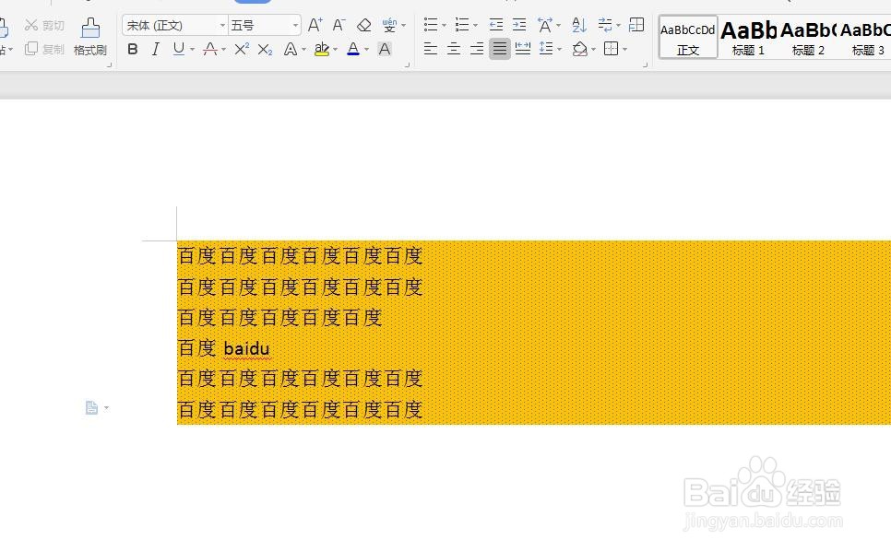Decrease font size with A- icon
This screenshot has width=891, height=551.
(339, 25)
